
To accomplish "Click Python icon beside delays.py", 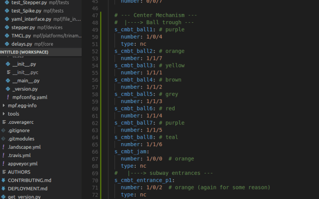I will [x=7, y=44].
